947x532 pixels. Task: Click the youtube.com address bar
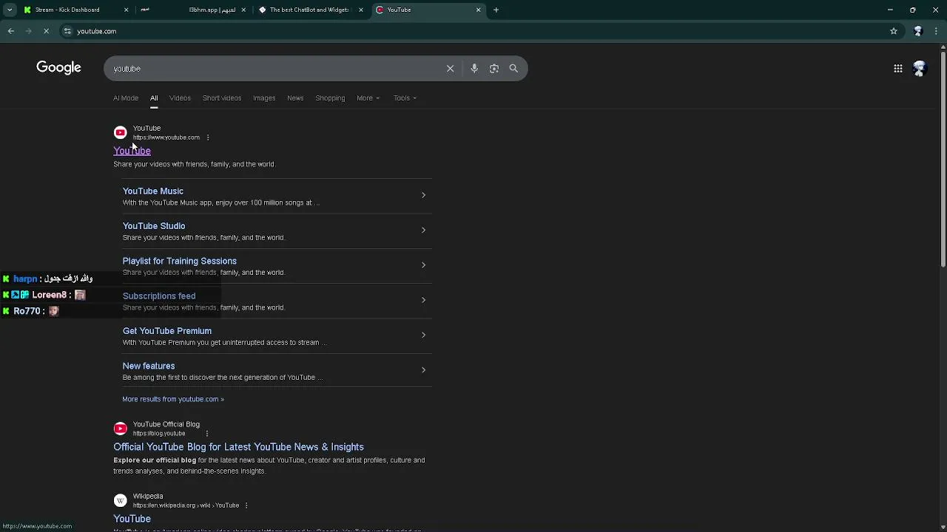coord(473,31)
